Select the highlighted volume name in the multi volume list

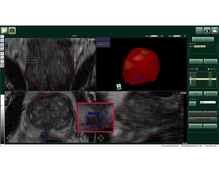200,46
